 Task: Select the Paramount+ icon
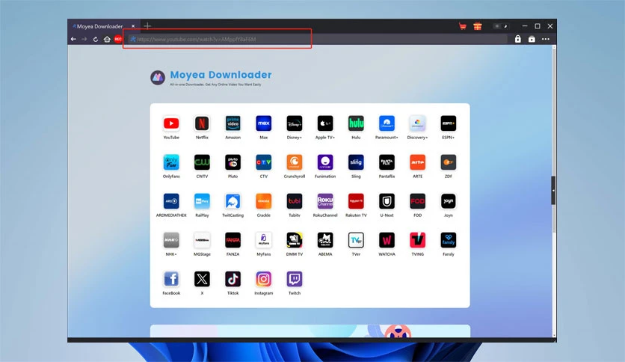[x=387, y=123]
